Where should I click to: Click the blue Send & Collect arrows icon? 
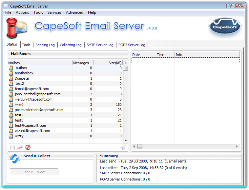click(x=15, y=159)
